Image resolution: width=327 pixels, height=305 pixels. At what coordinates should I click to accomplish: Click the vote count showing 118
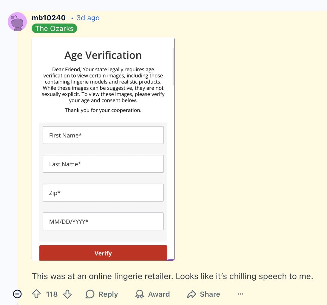[x=52, y=294]
